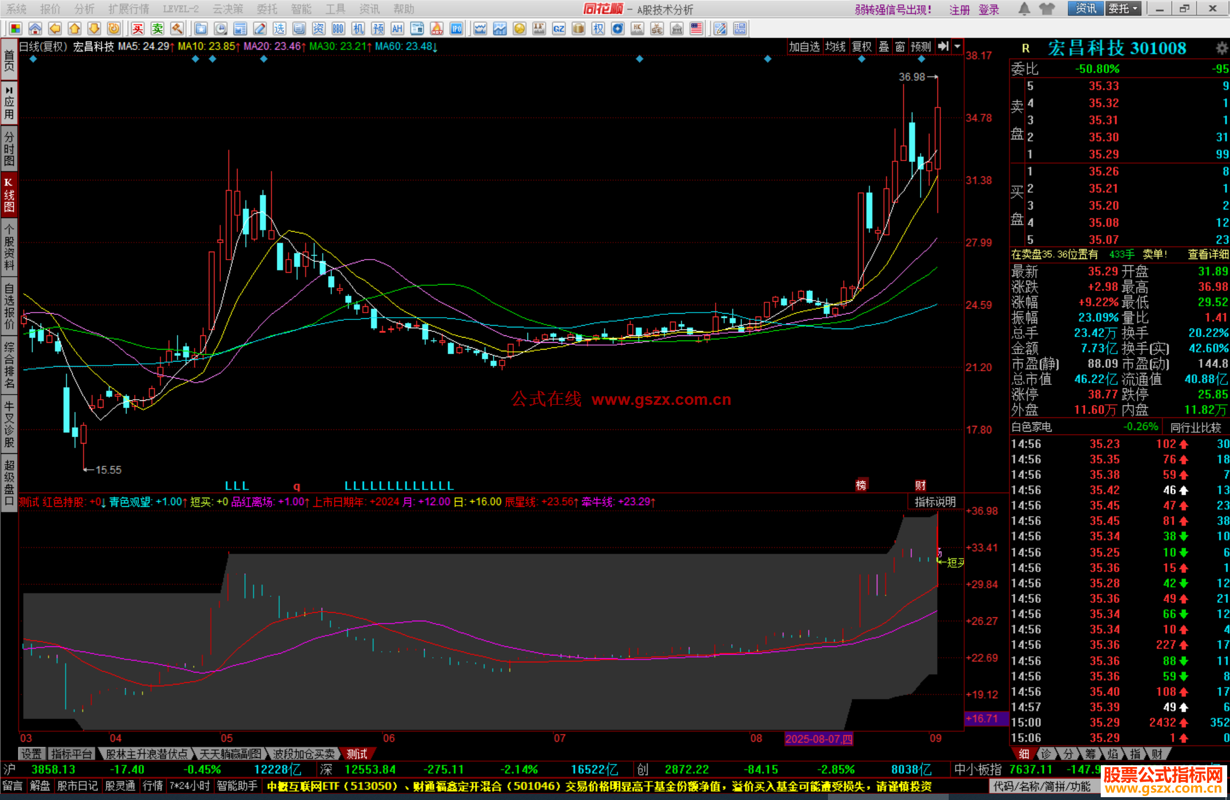Toggle 复权 price adjustment mode

pyautogui.click(x=862, y=47)
